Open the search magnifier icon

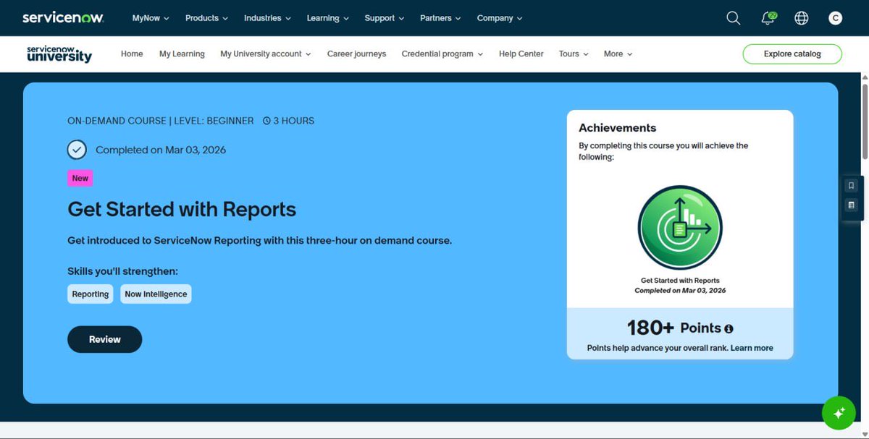coord(734,18)
